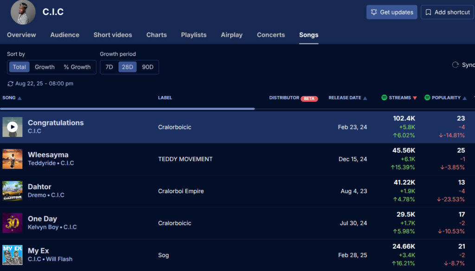Sort by Total
Image resolution: width=475 pixels, height=271 pixels.
[x=19, y=67]
